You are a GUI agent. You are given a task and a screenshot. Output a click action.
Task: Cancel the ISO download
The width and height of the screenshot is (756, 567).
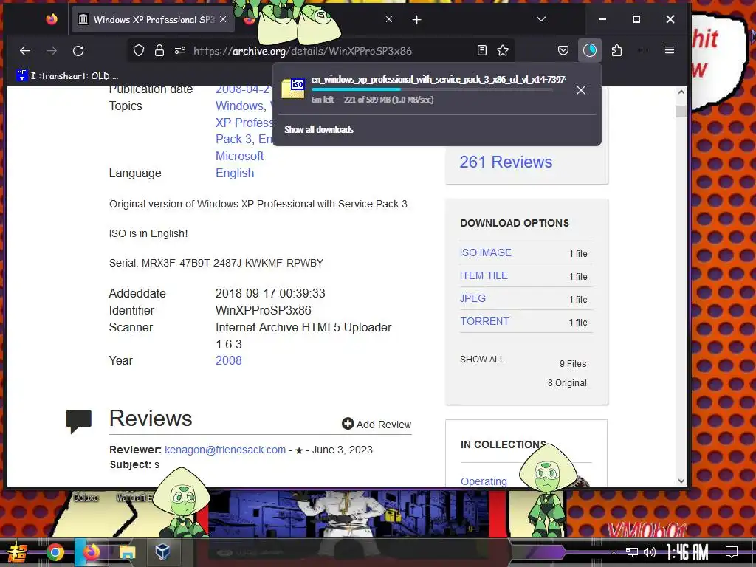(581, 90)
